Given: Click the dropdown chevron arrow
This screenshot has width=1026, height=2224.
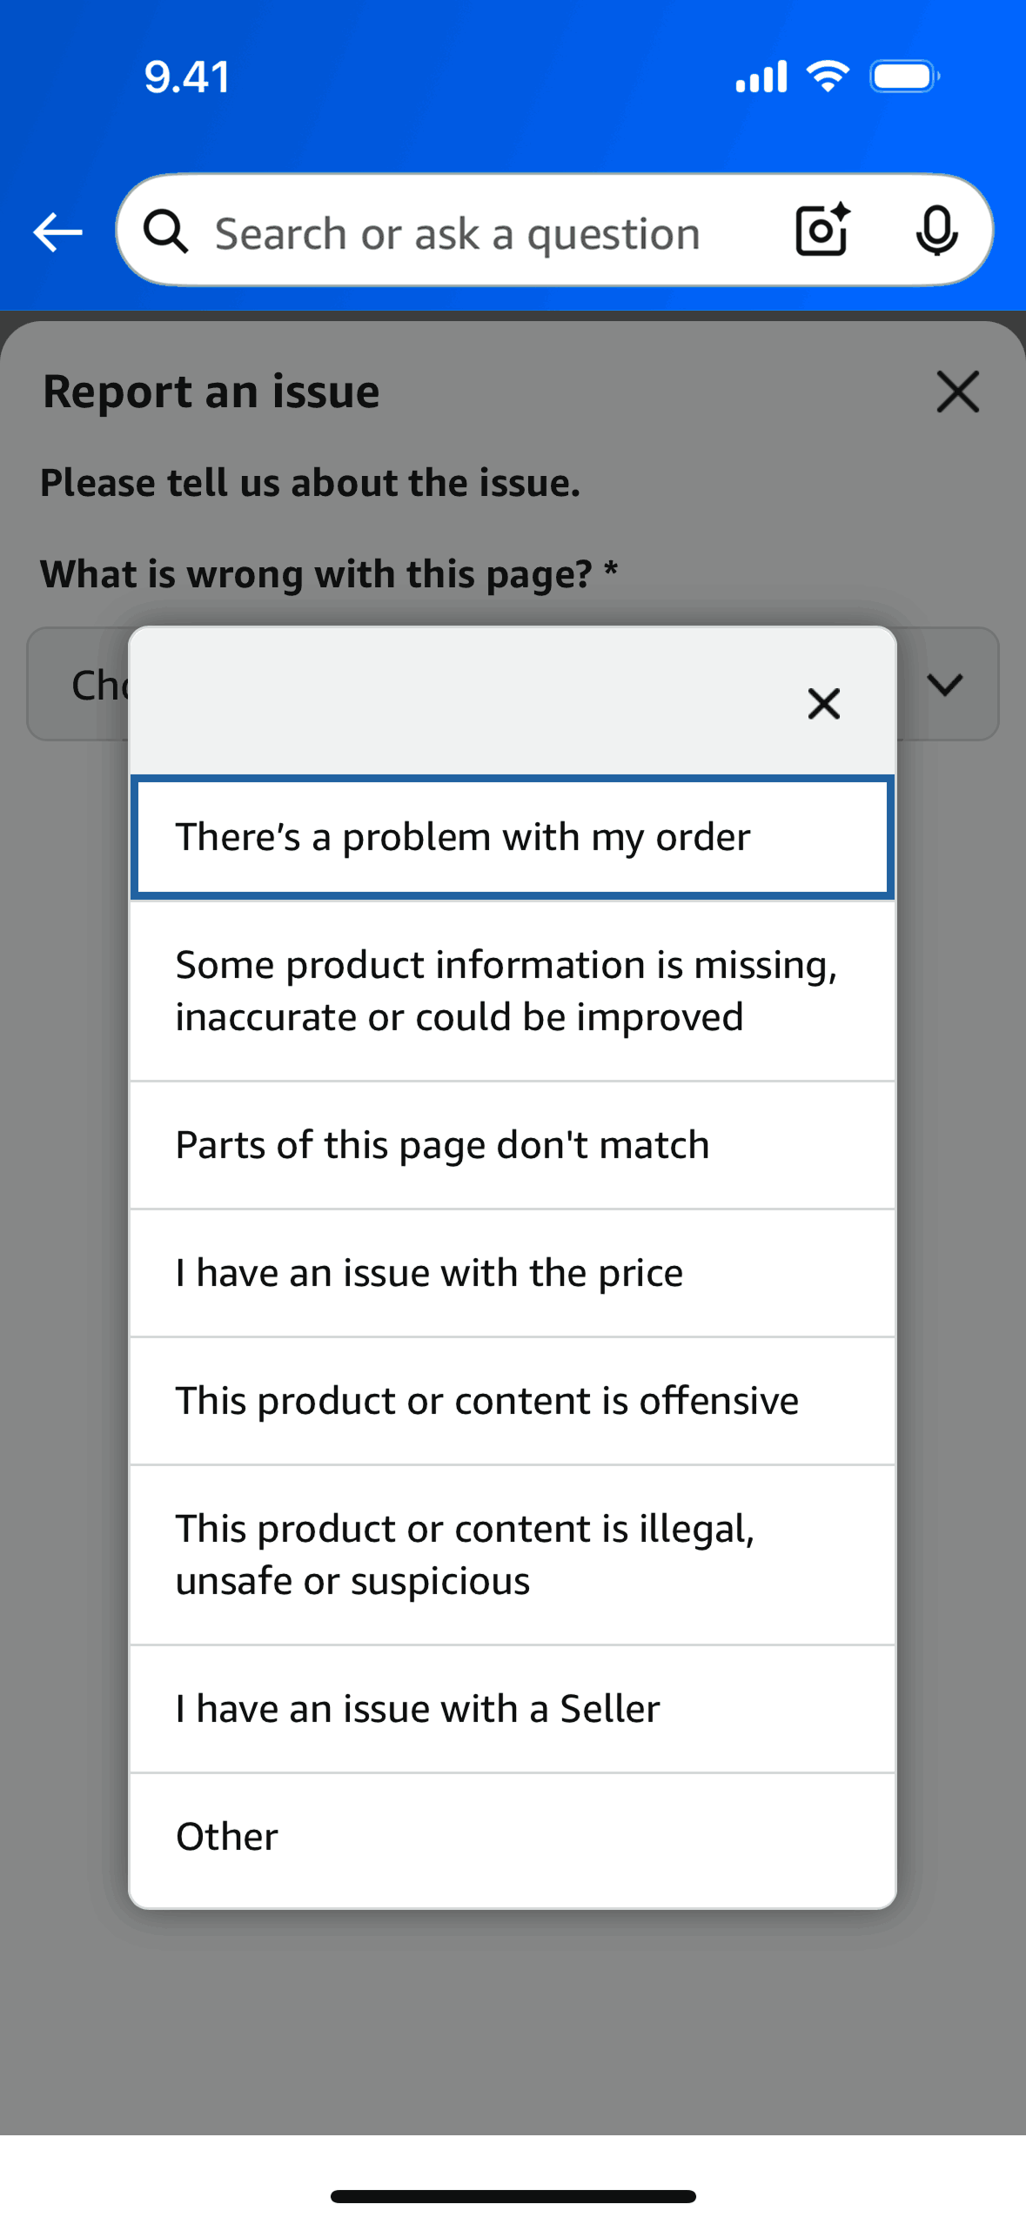Looking at the screenshot, I should point(945,684).
